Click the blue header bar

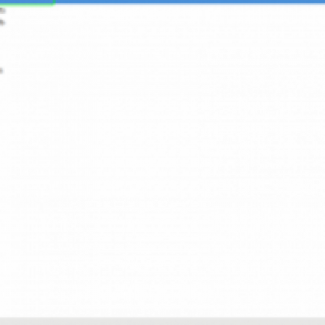162,2
